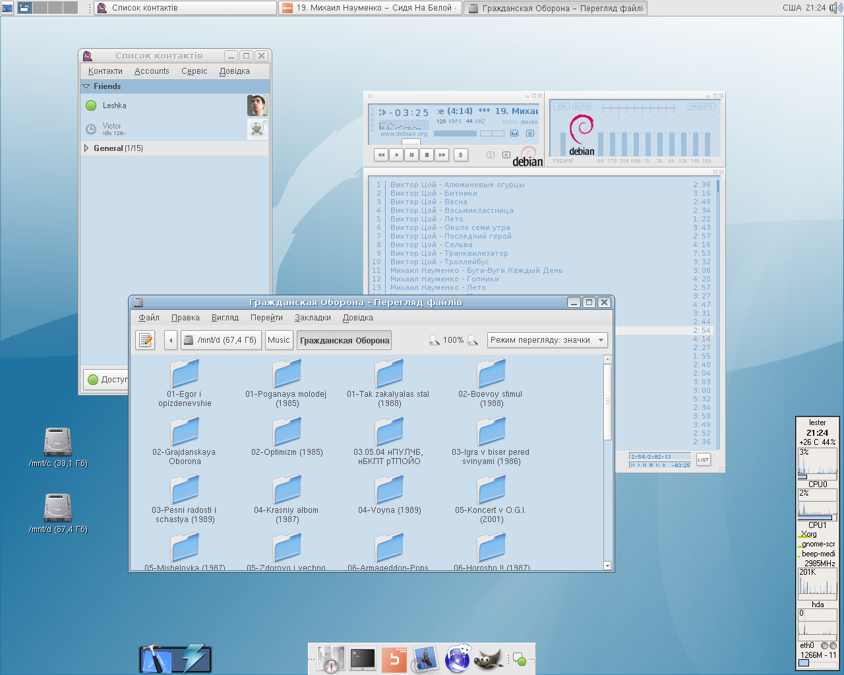Skip to the next track in the player
The height and width of the screenshot is (675, 844).
coord(442,155)
